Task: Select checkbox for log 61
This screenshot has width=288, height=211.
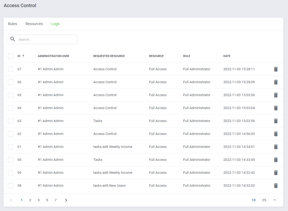Action: [x=11, y=147]
